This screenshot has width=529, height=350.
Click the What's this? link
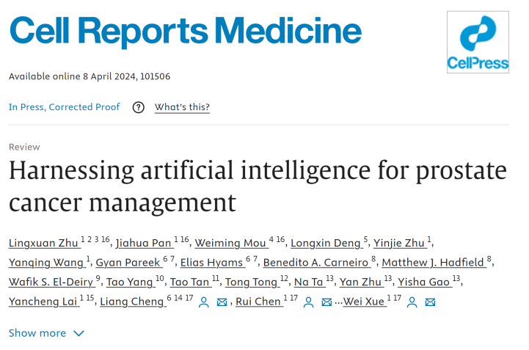(182, 107)
